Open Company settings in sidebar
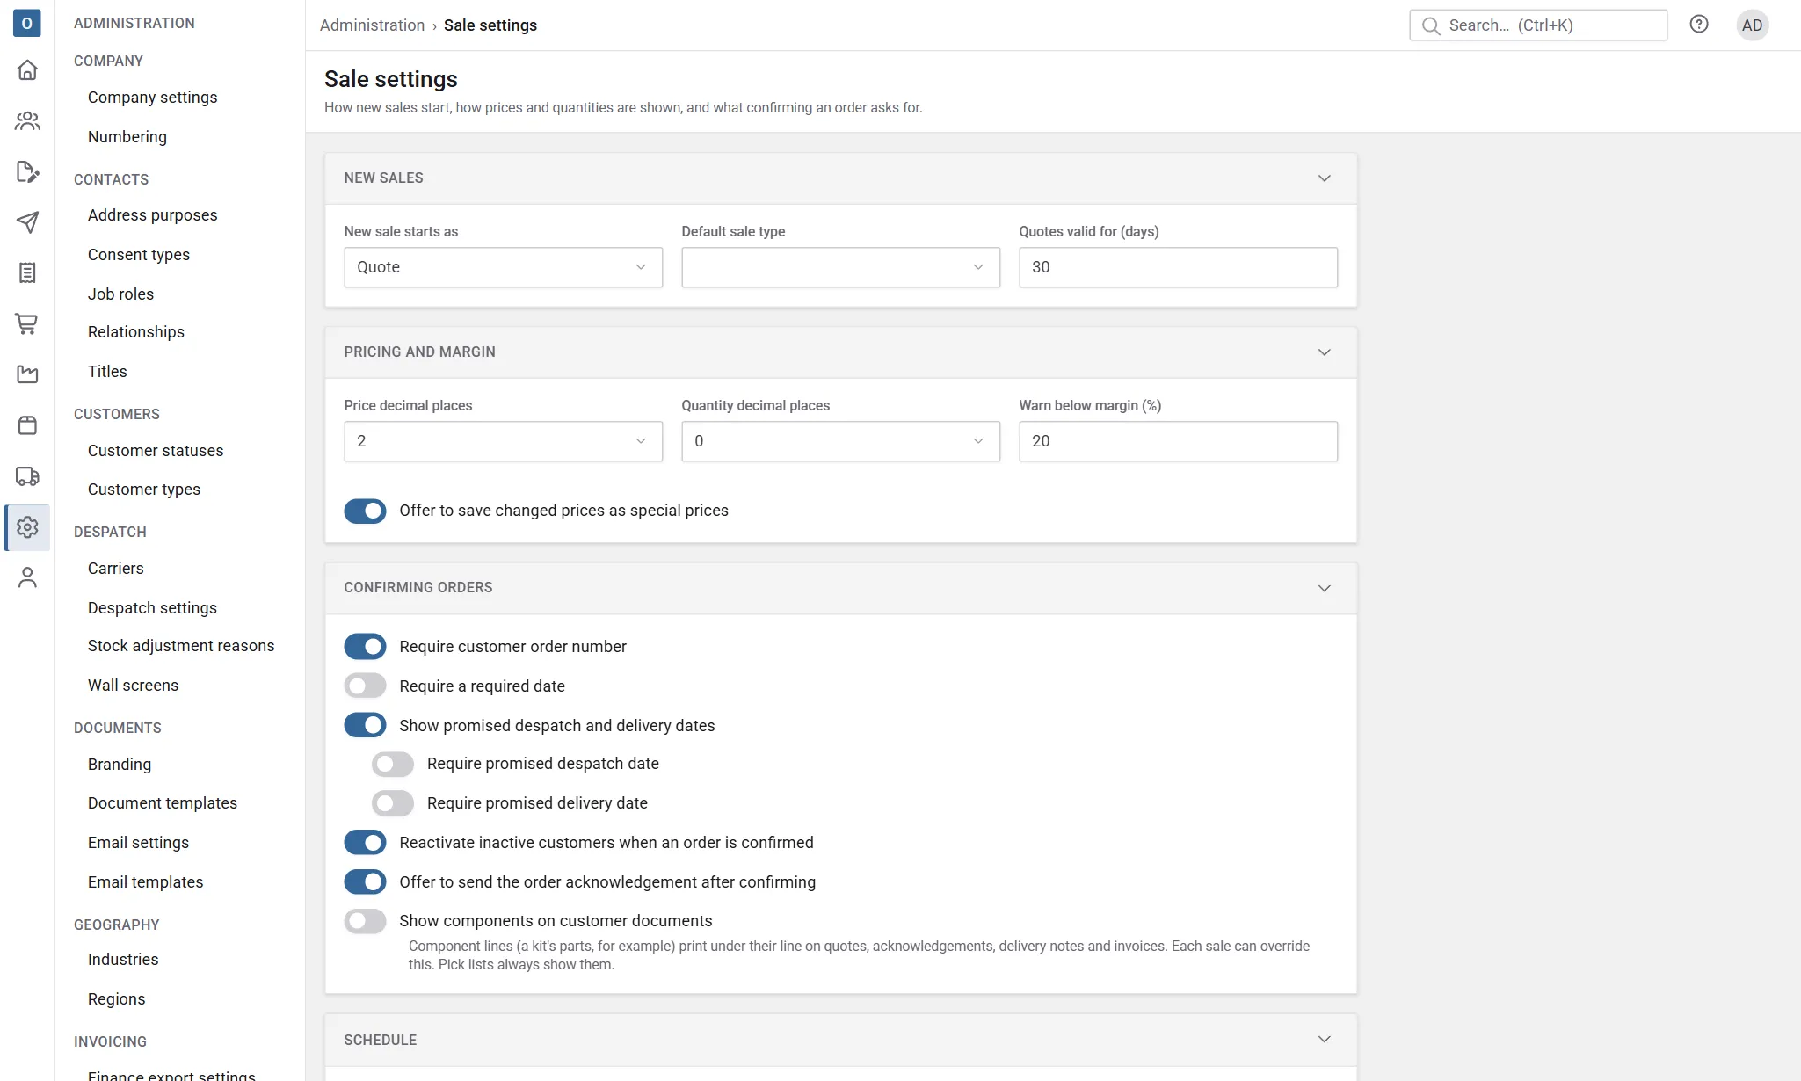The height and width of the screenshot is (1081, 1801). [x=152, y=98]
